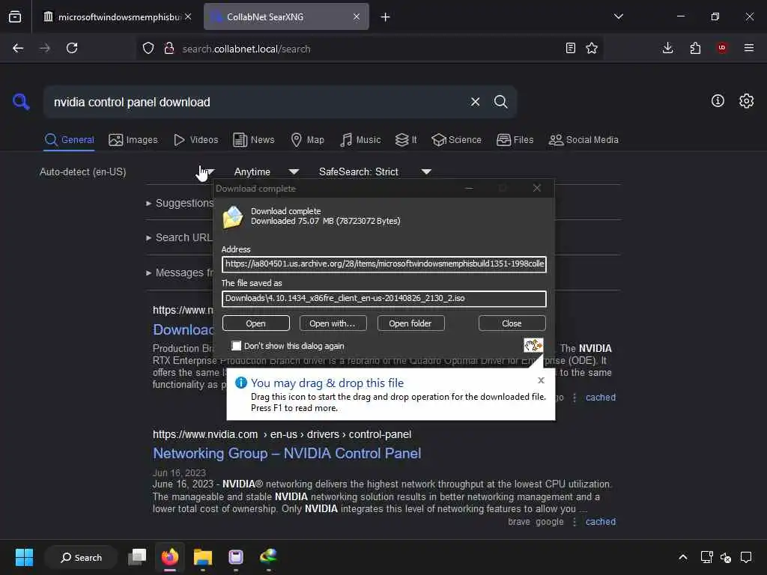Click the SearXNG magnifier logo
767x575 pixels.
[x=21, y=102]
